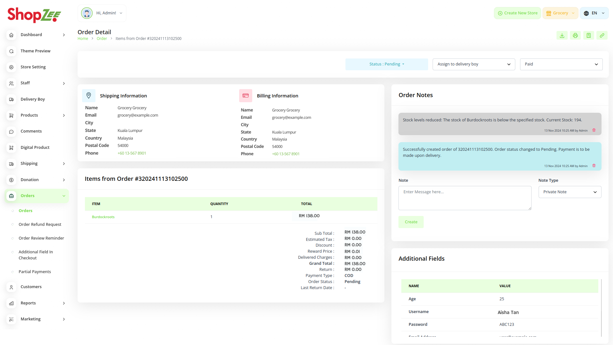Click the Create New Store button

[x=517, y=13]
